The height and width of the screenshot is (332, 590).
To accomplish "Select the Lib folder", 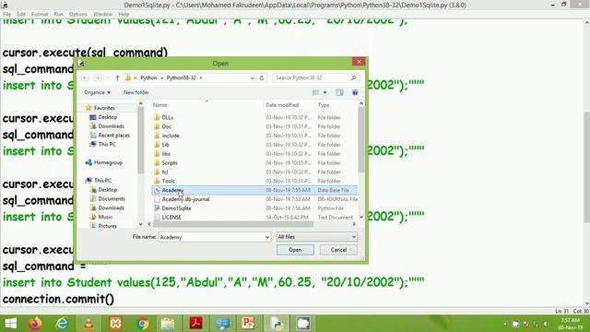I will click(165, 145).
